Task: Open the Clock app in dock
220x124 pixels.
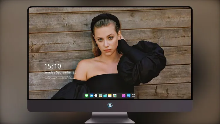Action: pos(96,95)
